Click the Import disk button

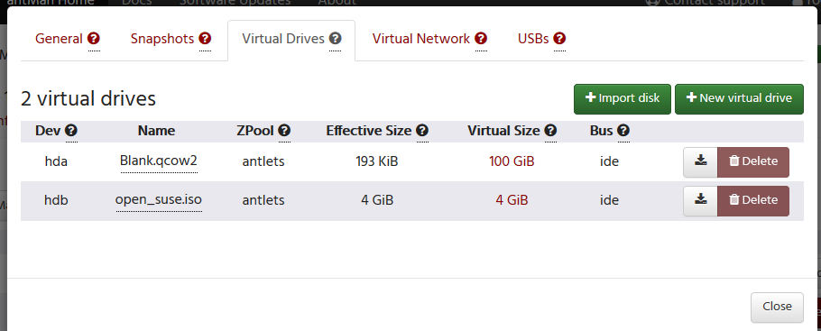click(622, 98)
